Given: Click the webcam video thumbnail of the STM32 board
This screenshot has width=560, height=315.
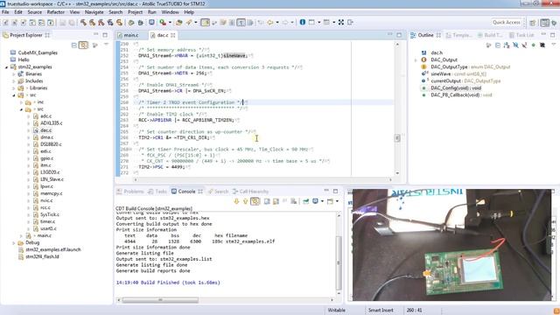Looking at the screenshot, I should point(451,245).
